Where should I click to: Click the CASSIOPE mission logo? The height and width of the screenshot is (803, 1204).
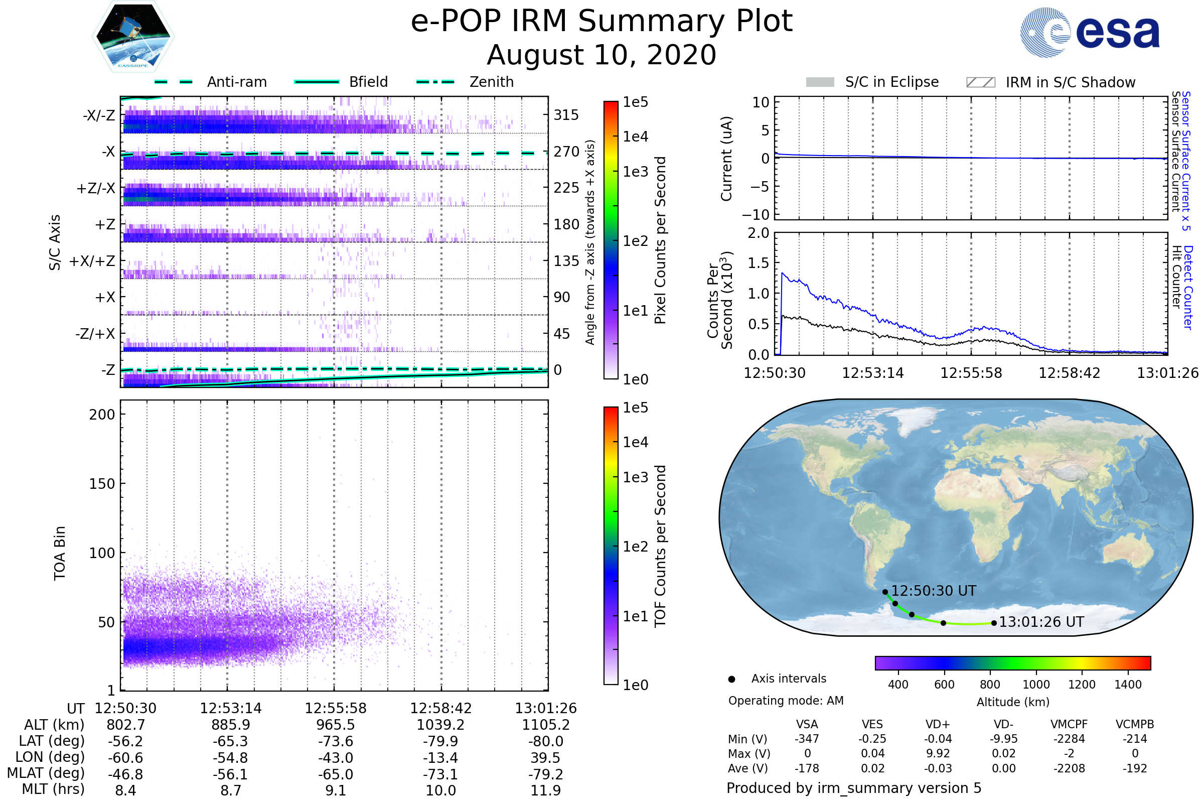coord(133,37)
